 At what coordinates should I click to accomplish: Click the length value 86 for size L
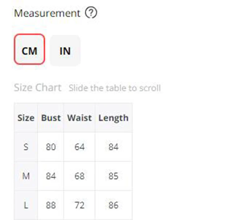113,205
